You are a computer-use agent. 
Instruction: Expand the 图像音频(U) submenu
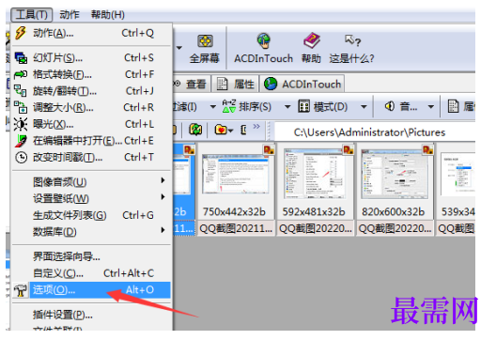[x=91, y=182]
